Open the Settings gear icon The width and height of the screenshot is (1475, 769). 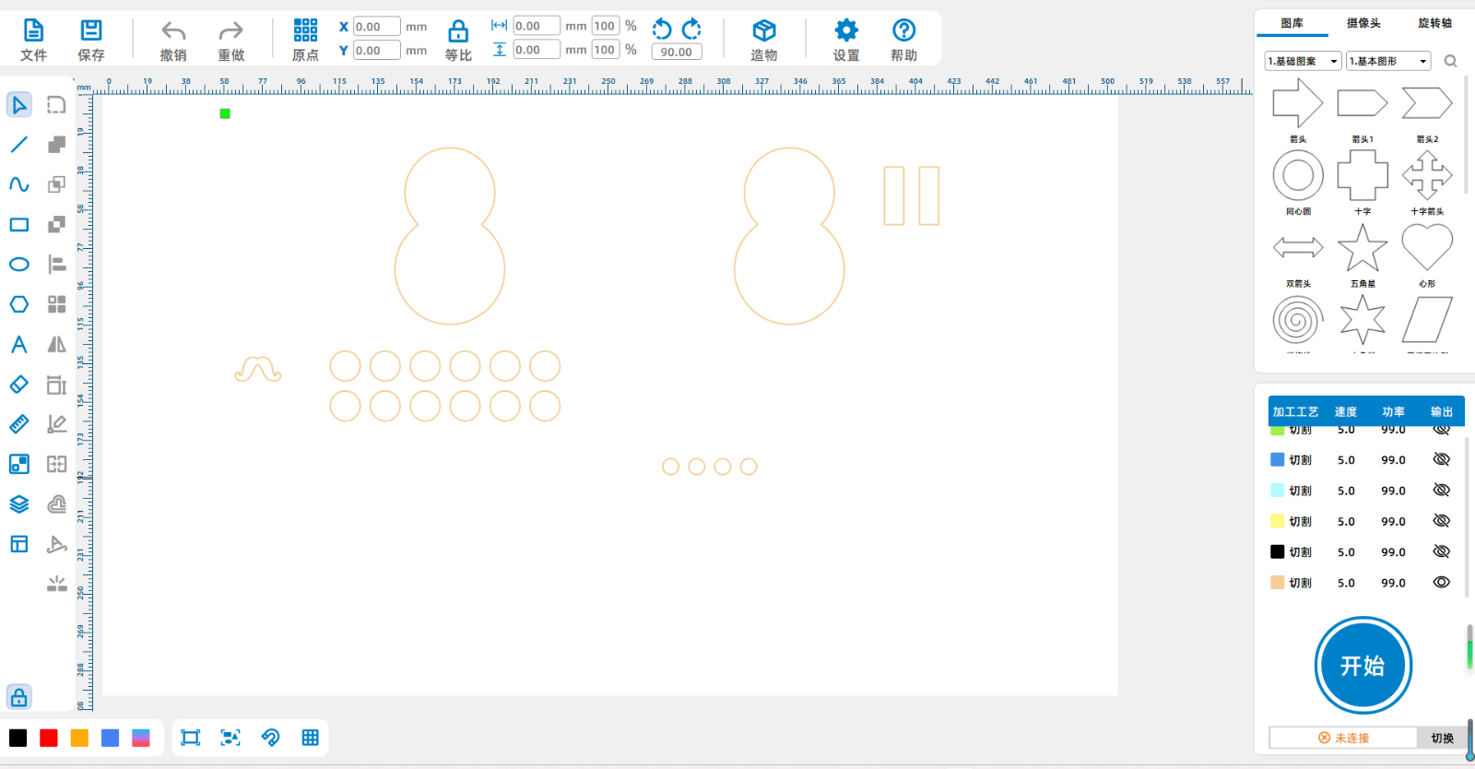tap(845, 31)
